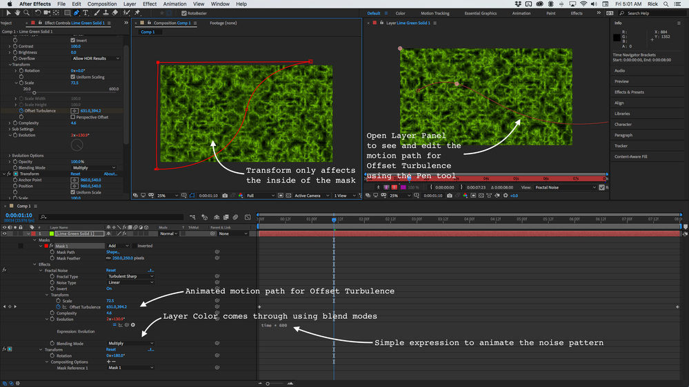Select the Zoom magnifier tool
Viewport: 689px width, 387px height.
[26, 12]
